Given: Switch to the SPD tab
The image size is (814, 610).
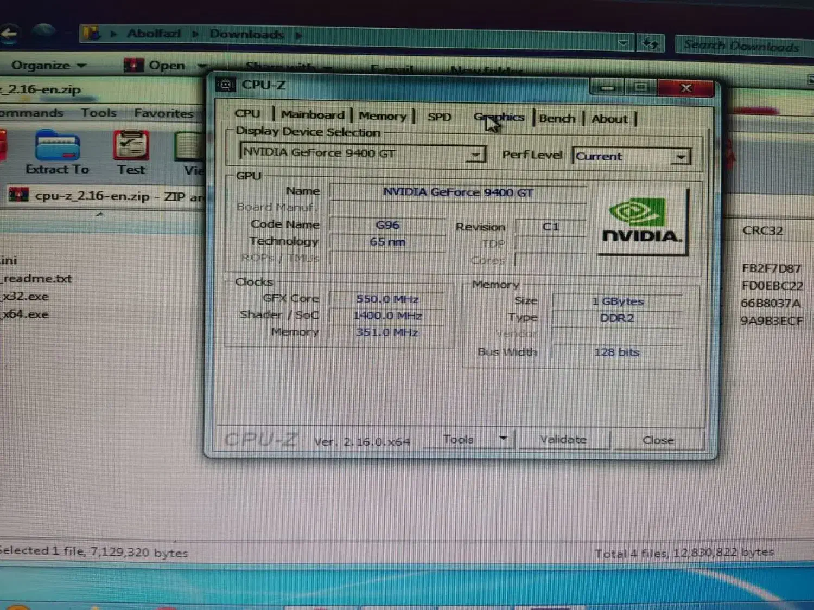Looking at the screenshot, I should 439,117.
